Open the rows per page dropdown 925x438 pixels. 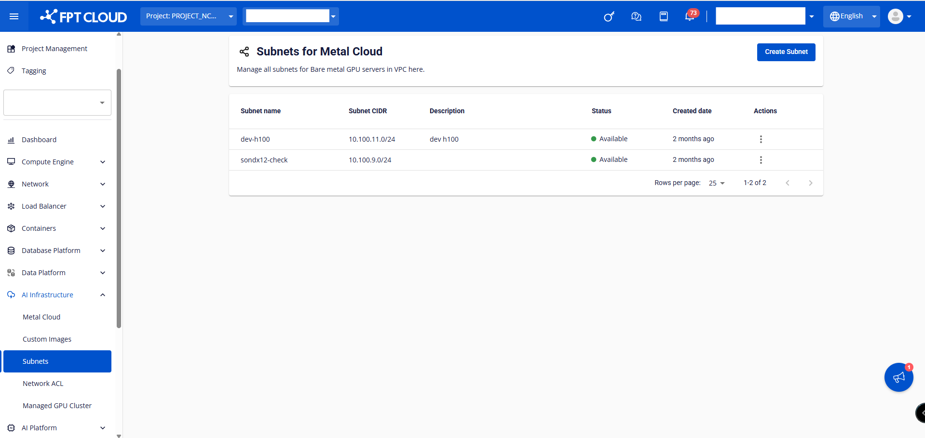717,183
